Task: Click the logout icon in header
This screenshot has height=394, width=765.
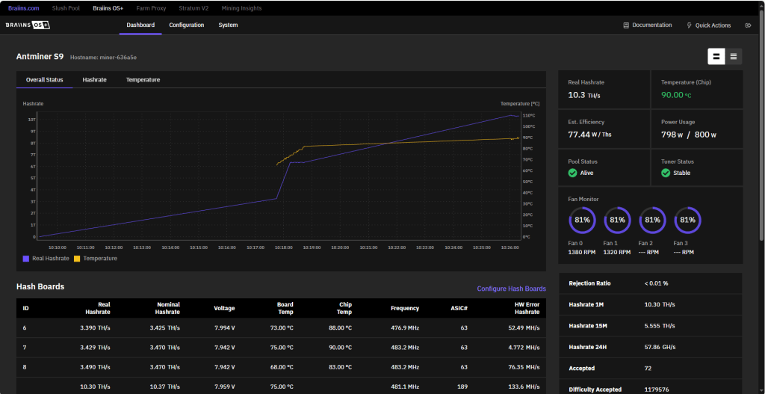Action: pyautogui.click(x=748, y=25)
